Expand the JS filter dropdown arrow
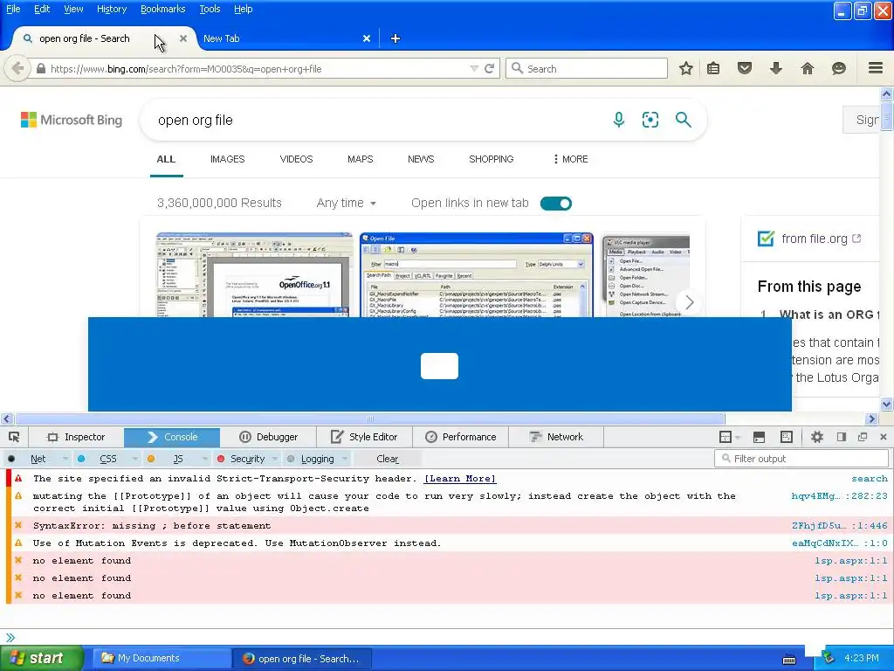This screenshot has height=671, width=894. (x=205, y=459)
